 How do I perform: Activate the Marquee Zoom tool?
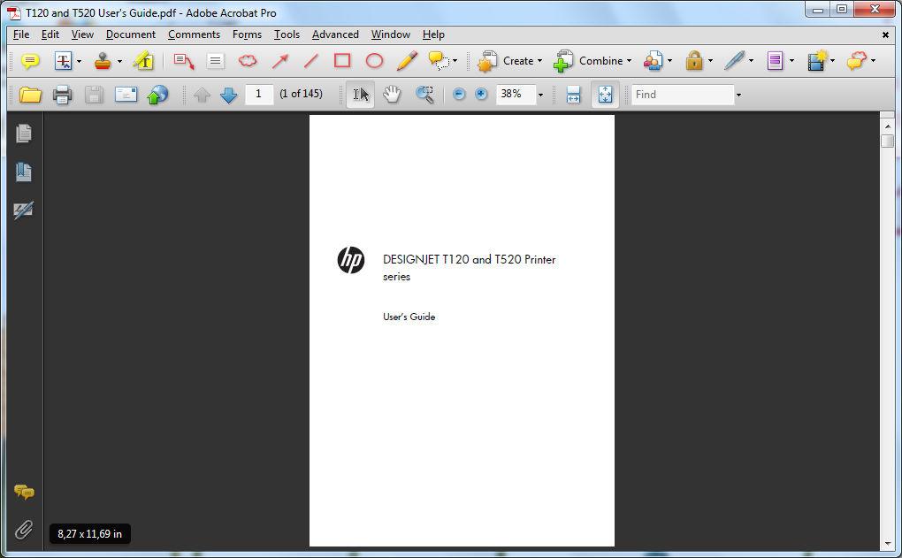pyautogui.click(x=424, y=95)
